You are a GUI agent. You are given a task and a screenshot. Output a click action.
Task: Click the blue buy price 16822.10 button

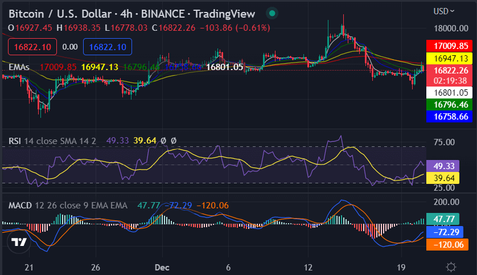pyautogui.click(x=108, y=47)
